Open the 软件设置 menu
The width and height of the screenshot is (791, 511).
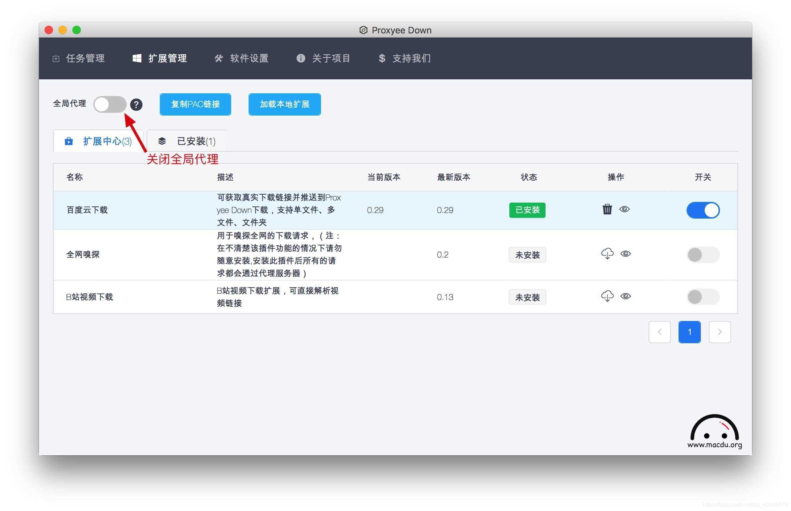pos(241,58)
